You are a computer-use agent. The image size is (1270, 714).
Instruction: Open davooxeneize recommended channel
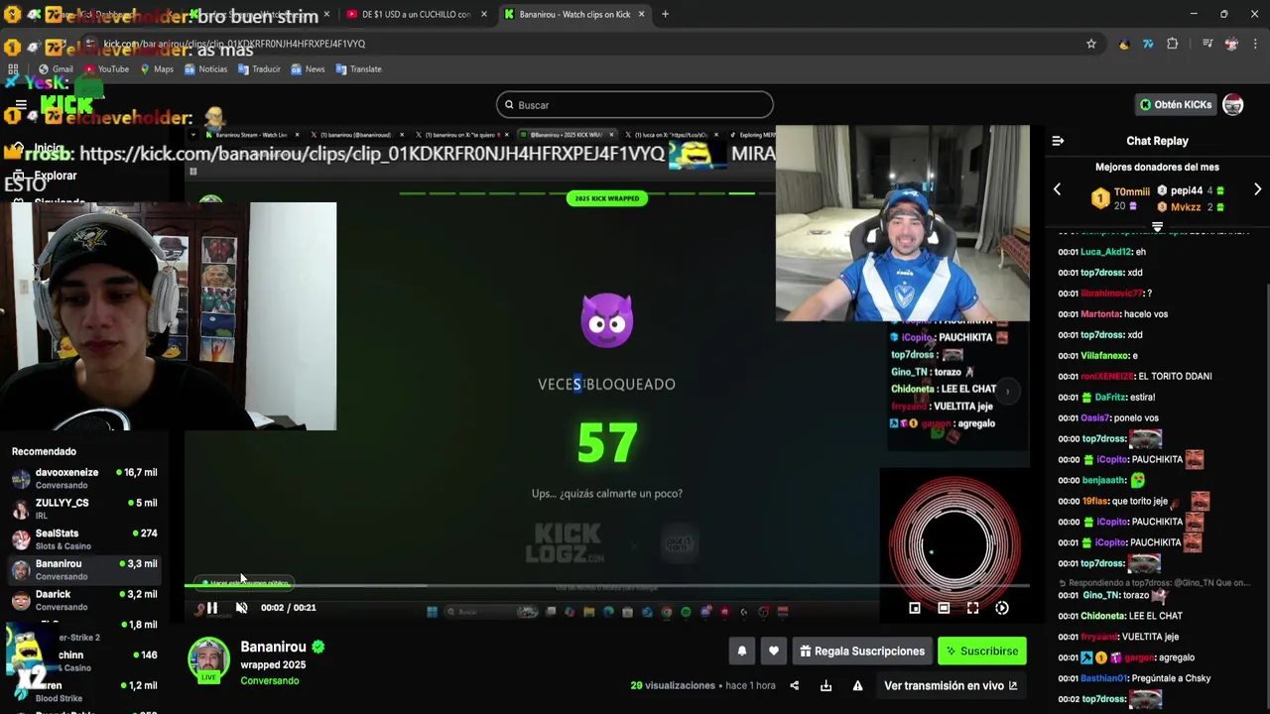pos(84,478)
